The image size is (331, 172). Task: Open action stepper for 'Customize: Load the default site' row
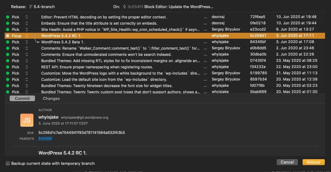click(27, 80)
